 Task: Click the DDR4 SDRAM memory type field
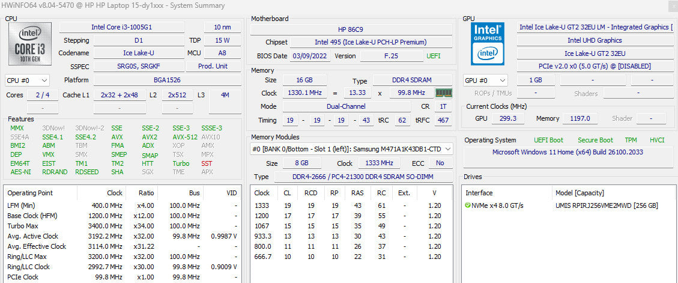[413, 80]
